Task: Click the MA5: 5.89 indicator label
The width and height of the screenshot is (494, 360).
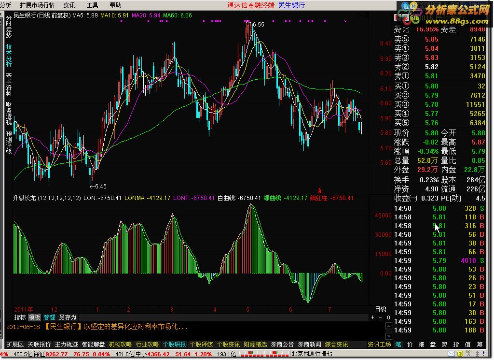Action: pos(85,15)
